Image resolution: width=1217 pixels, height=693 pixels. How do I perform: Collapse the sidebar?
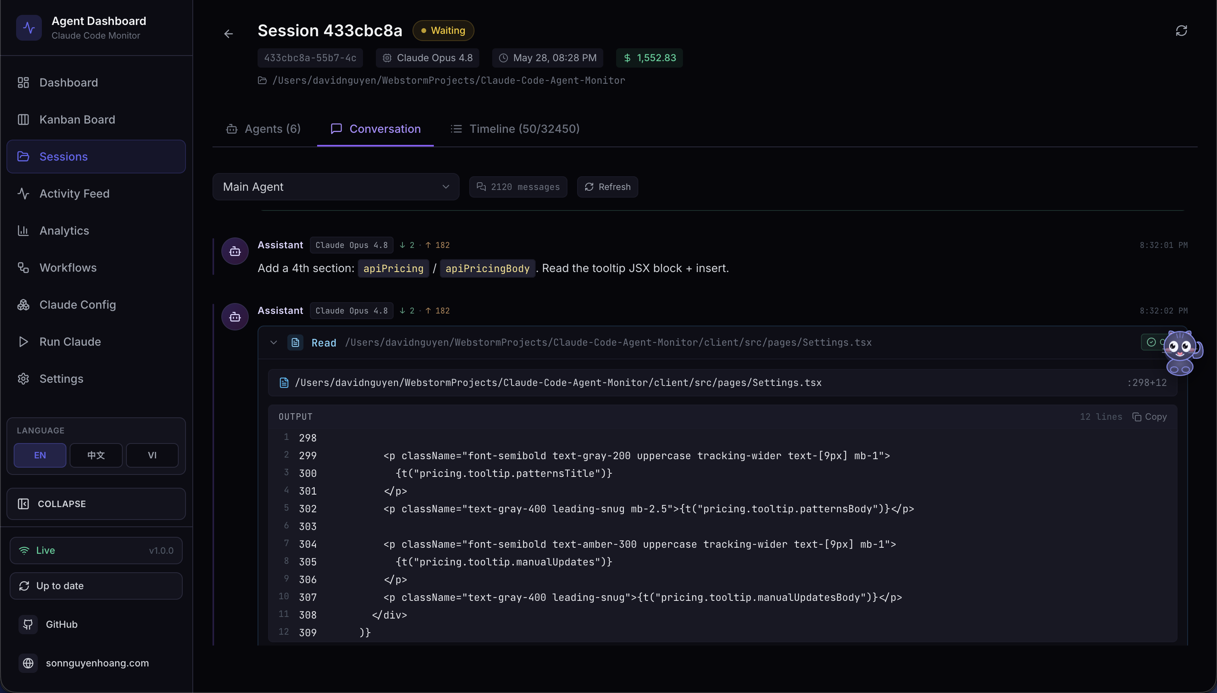click(96, 503)
